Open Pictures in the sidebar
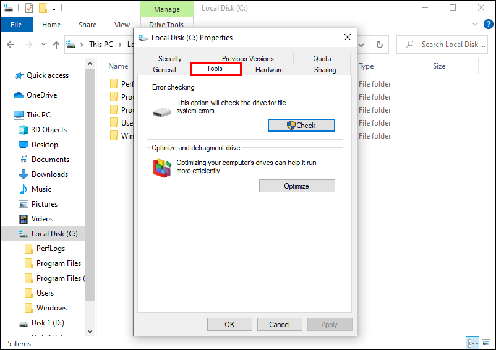 [x=45, y=204]
